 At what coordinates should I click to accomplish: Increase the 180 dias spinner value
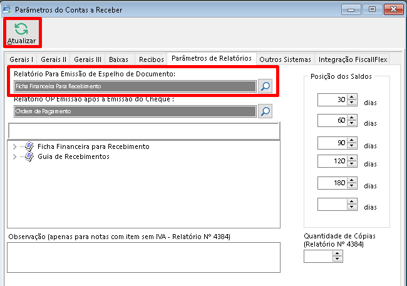(352, 180)
